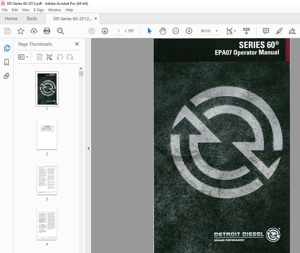Open the Edit menu
The image size is (300, 253).
[15, 10]
